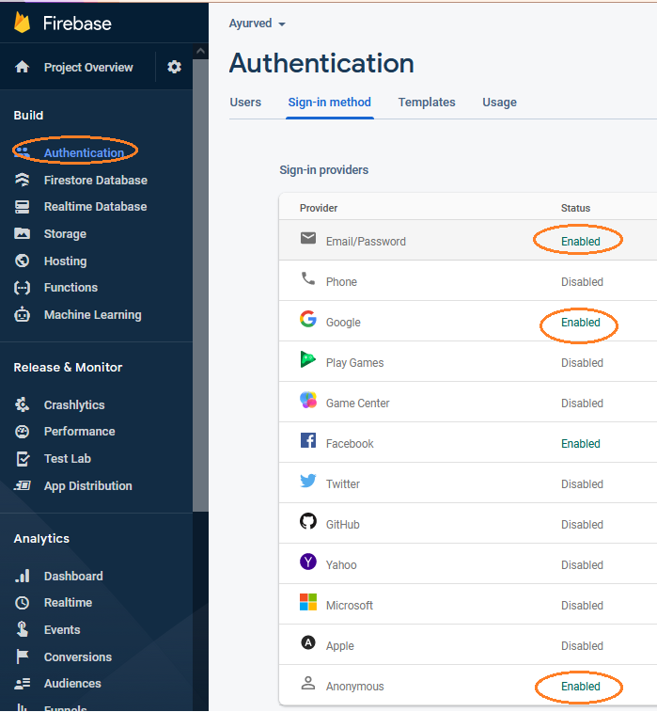657x728 pixels.
Task: Click the Twitter bird logo
Action: point(308,481)
